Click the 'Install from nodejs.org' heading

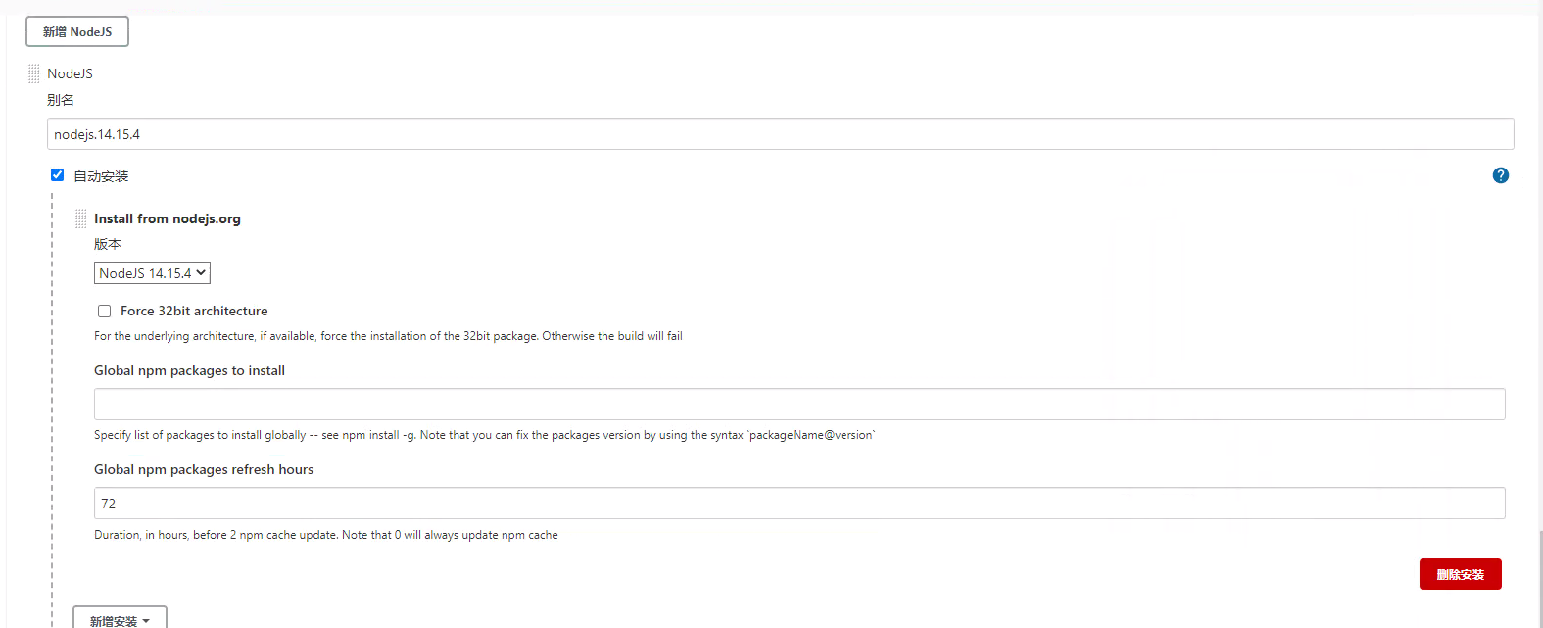click(x=168, y=218)
